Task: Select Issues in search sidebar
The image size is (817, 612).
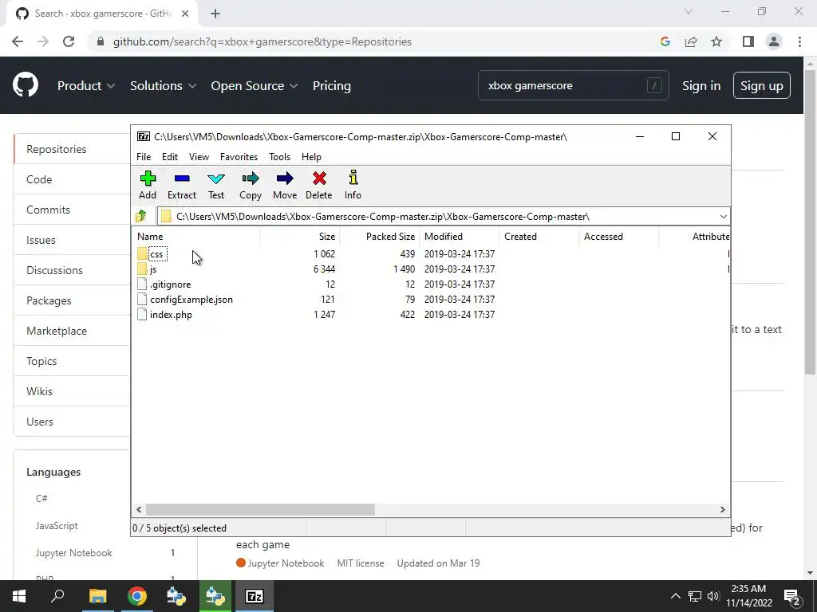Action: [x=71, y=240]
